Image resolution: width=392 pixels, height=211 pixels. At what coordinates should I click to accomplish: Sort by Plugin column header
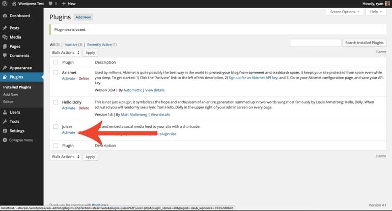(x=68, y=62)
